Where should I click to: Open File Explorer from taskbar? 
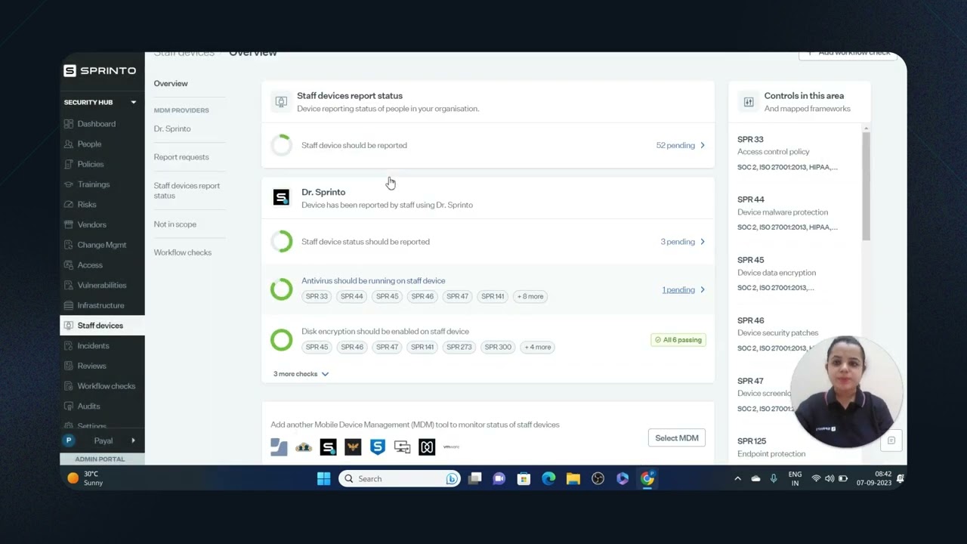(573, 478)
